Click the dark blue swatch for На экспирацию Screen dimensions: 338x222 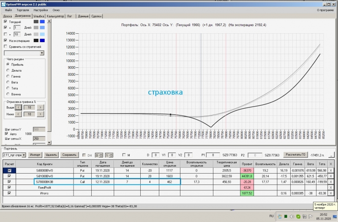(x=42, y=40)
